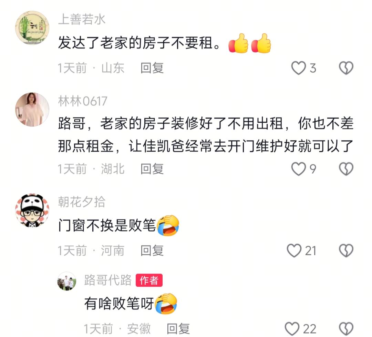The height and width of the screenshot is (337, 372).
Task: Open 上善若水's bamboo avatar profile
Action: [32, 28]
